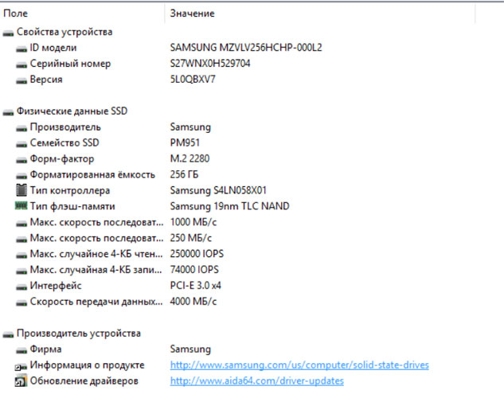Image resolution: width=504 pixels, height=398 pixels.
Task: Select the 'Серийный номер' field label
Action: click(x=70, y=64)
